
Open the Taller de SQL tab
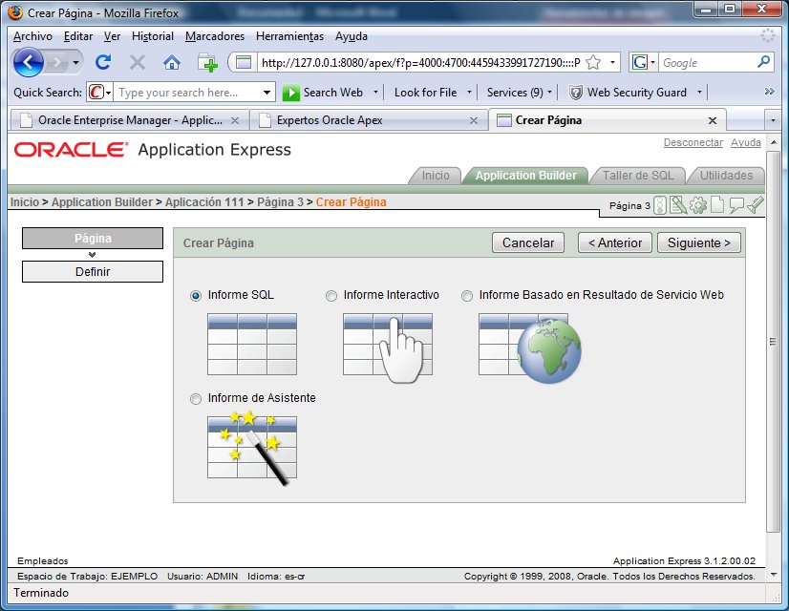pyautogui.click(x=637, y=176)
